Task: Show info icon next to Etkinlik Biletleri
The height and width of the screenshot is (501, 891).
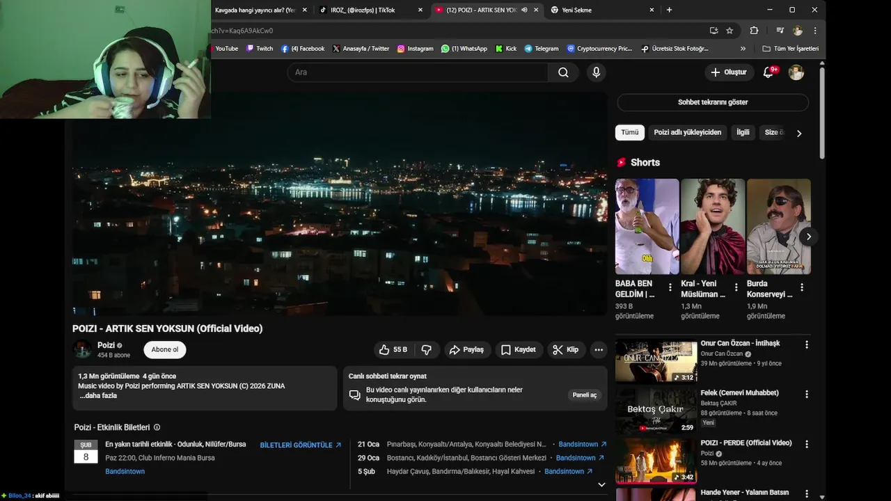Action: (157, 427)
